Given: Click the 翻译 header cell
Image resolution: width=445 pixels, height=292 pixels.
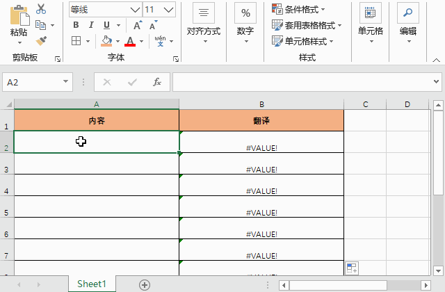Looking at the screenshot, I should point(261,120).
